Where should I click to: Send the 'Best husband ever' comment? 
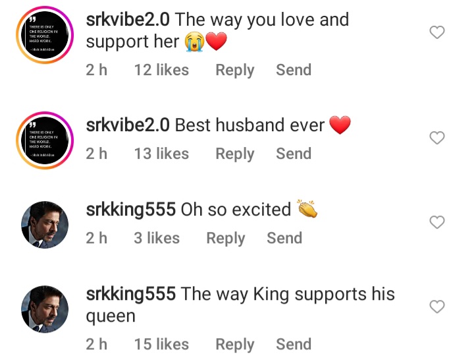tap(294, 154)
